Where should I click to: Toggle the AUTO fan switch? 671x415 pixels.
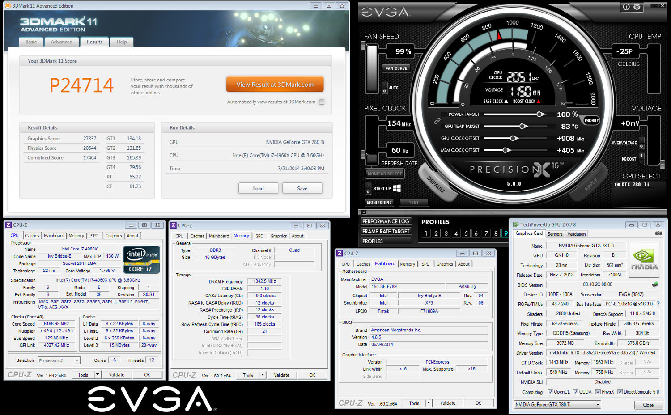[385, 88]
